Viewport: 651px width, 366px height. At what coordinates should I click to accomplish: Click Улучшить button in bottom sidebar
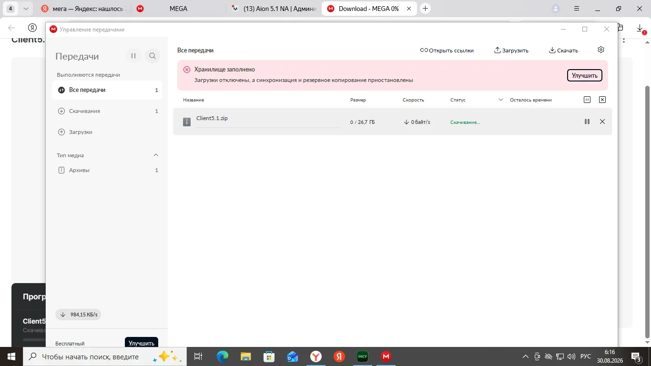[x=142, y=343]
